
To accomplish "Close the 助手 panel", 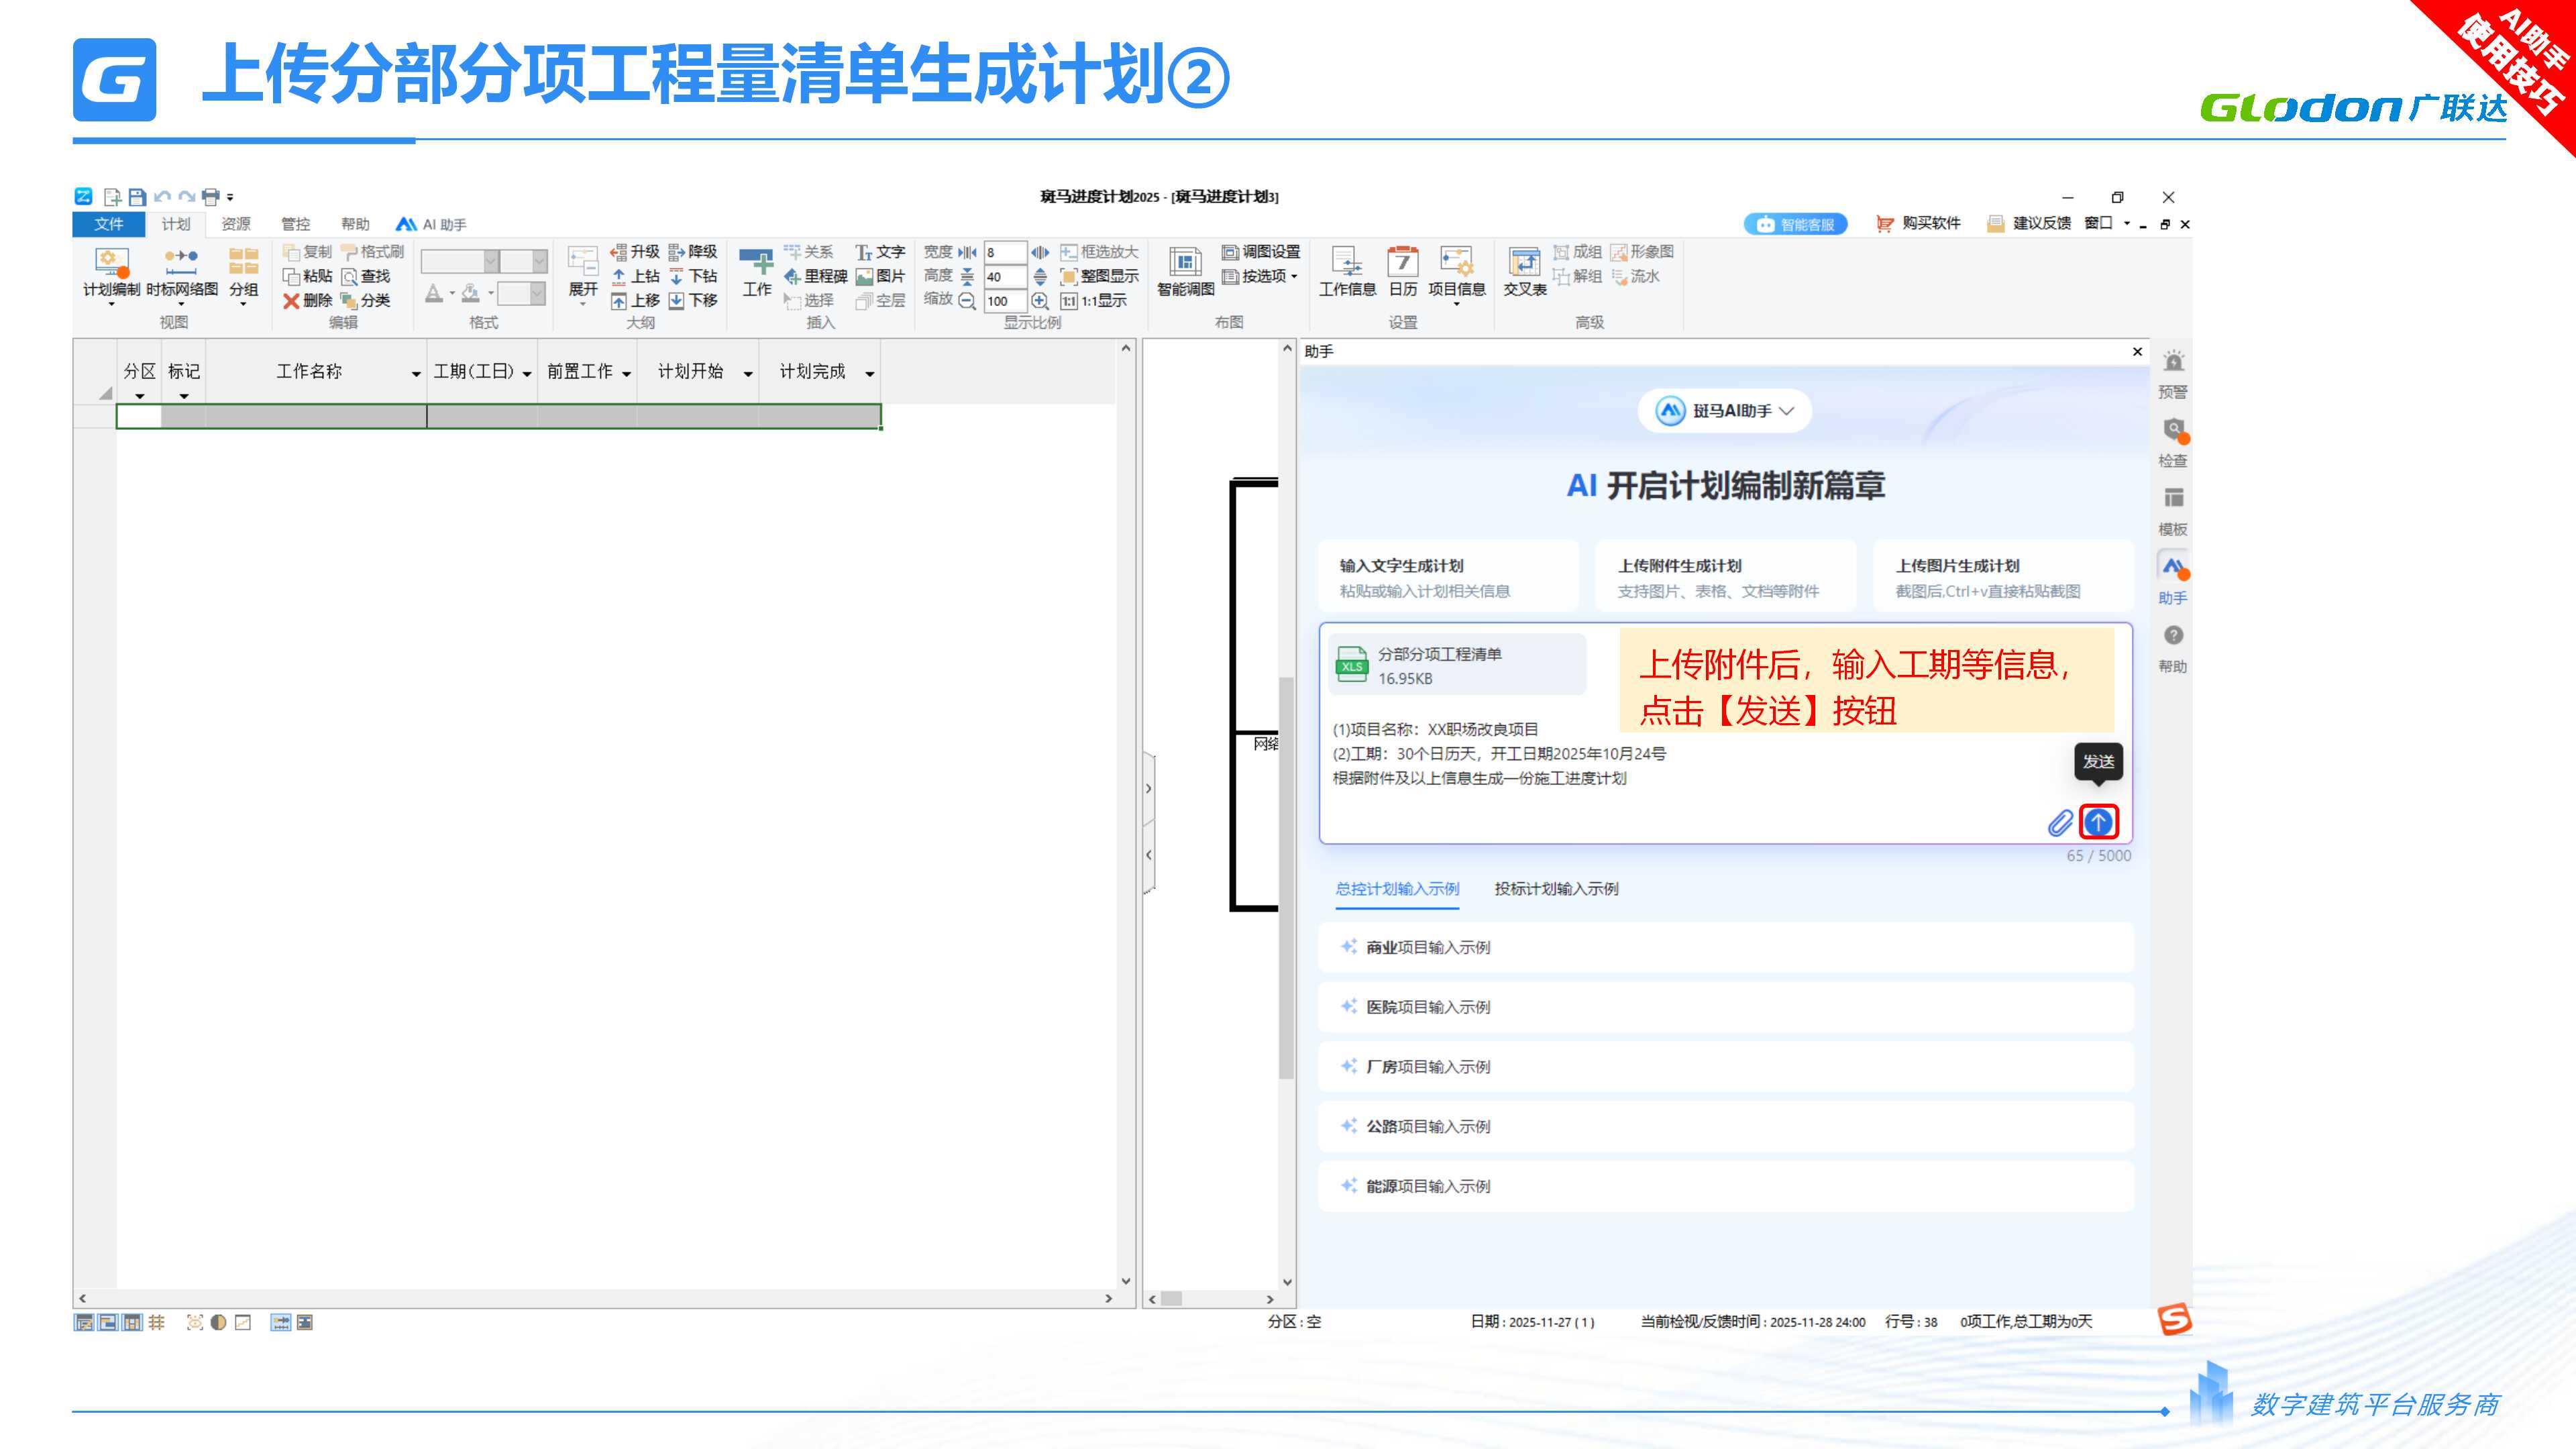I will tap(2137, 351).
